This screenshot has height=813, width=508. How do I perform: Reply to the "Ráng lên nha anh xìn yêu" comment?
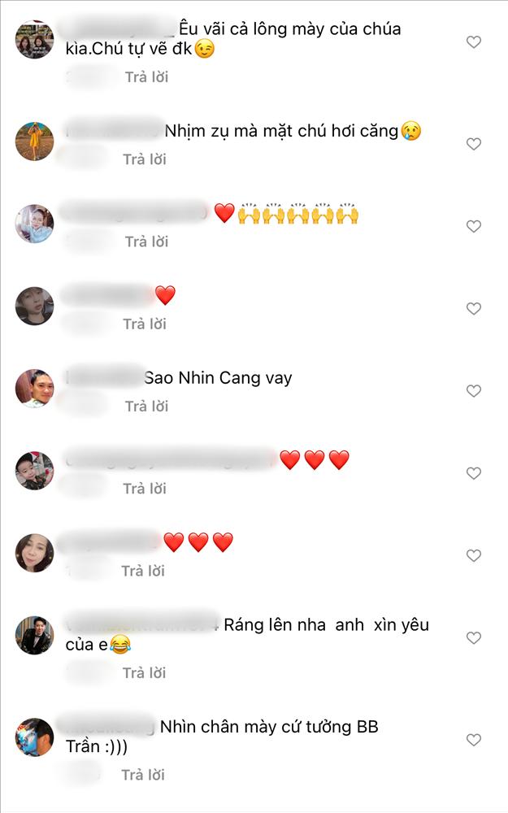144,673
